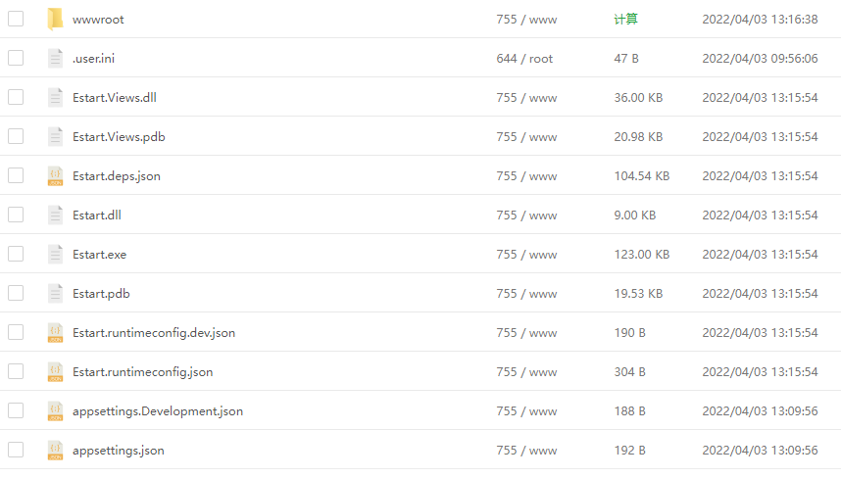Check the box for wwwroot folder
841x479 pixels.
[x=16, y=19]
